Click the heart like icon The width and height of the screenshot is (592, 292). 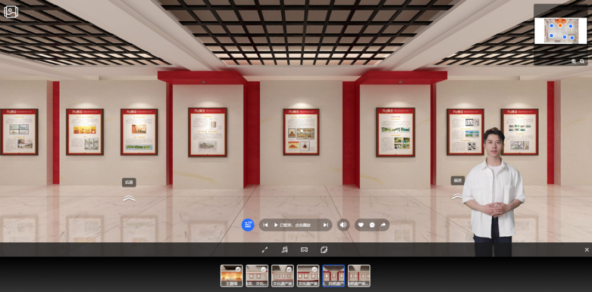(361, 225)
